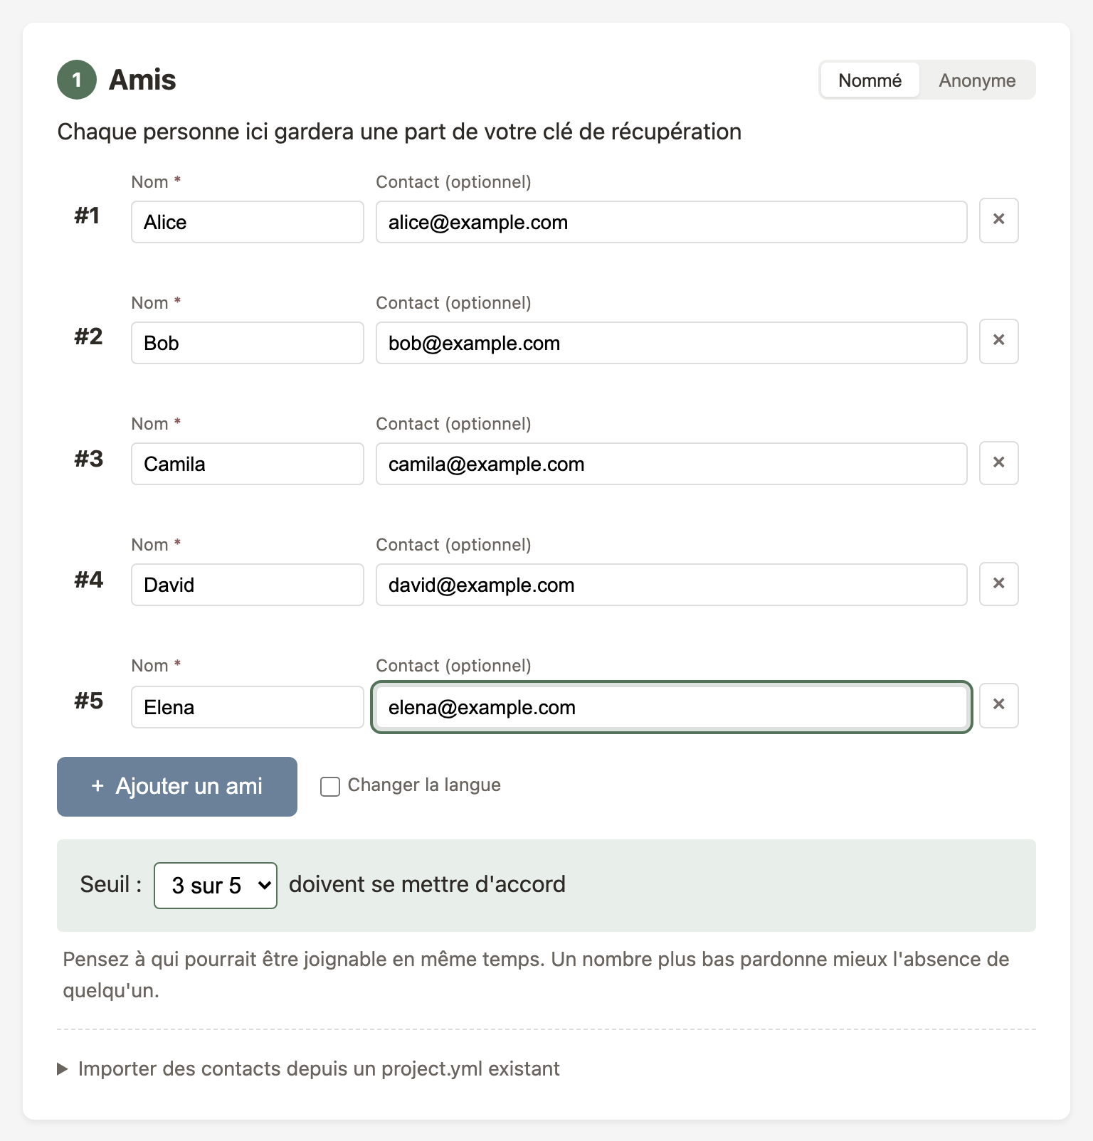Toggle the Changer la langue checkbox
This screenshot has width=1093, height=1141.
[330, 786]
